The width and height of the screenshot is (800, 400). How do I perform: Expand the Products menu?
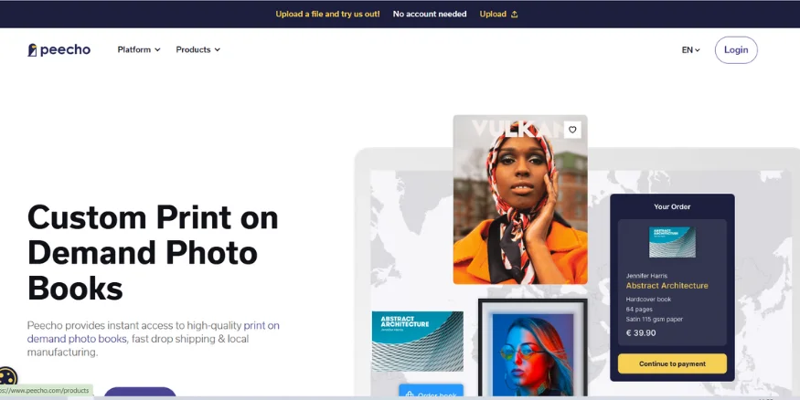[198, 49]
